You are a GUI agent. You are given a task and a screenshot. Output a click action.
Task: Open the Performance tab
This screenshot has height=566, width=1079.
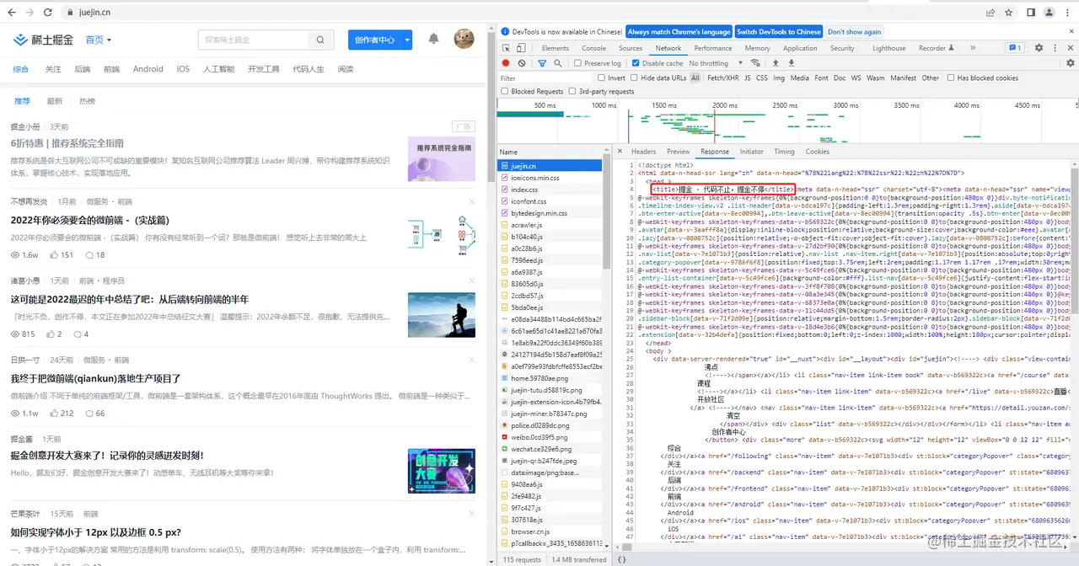[713, 48]
